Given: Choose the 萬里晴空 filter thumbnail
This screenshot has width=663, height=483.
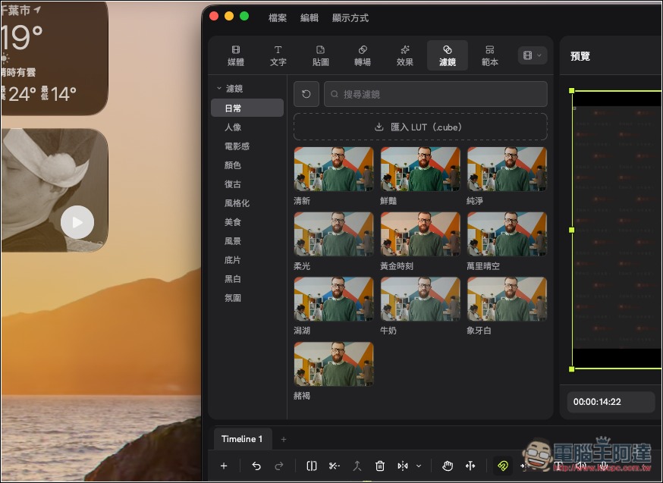Looking at the screenshot, I should tap(507, 234).
